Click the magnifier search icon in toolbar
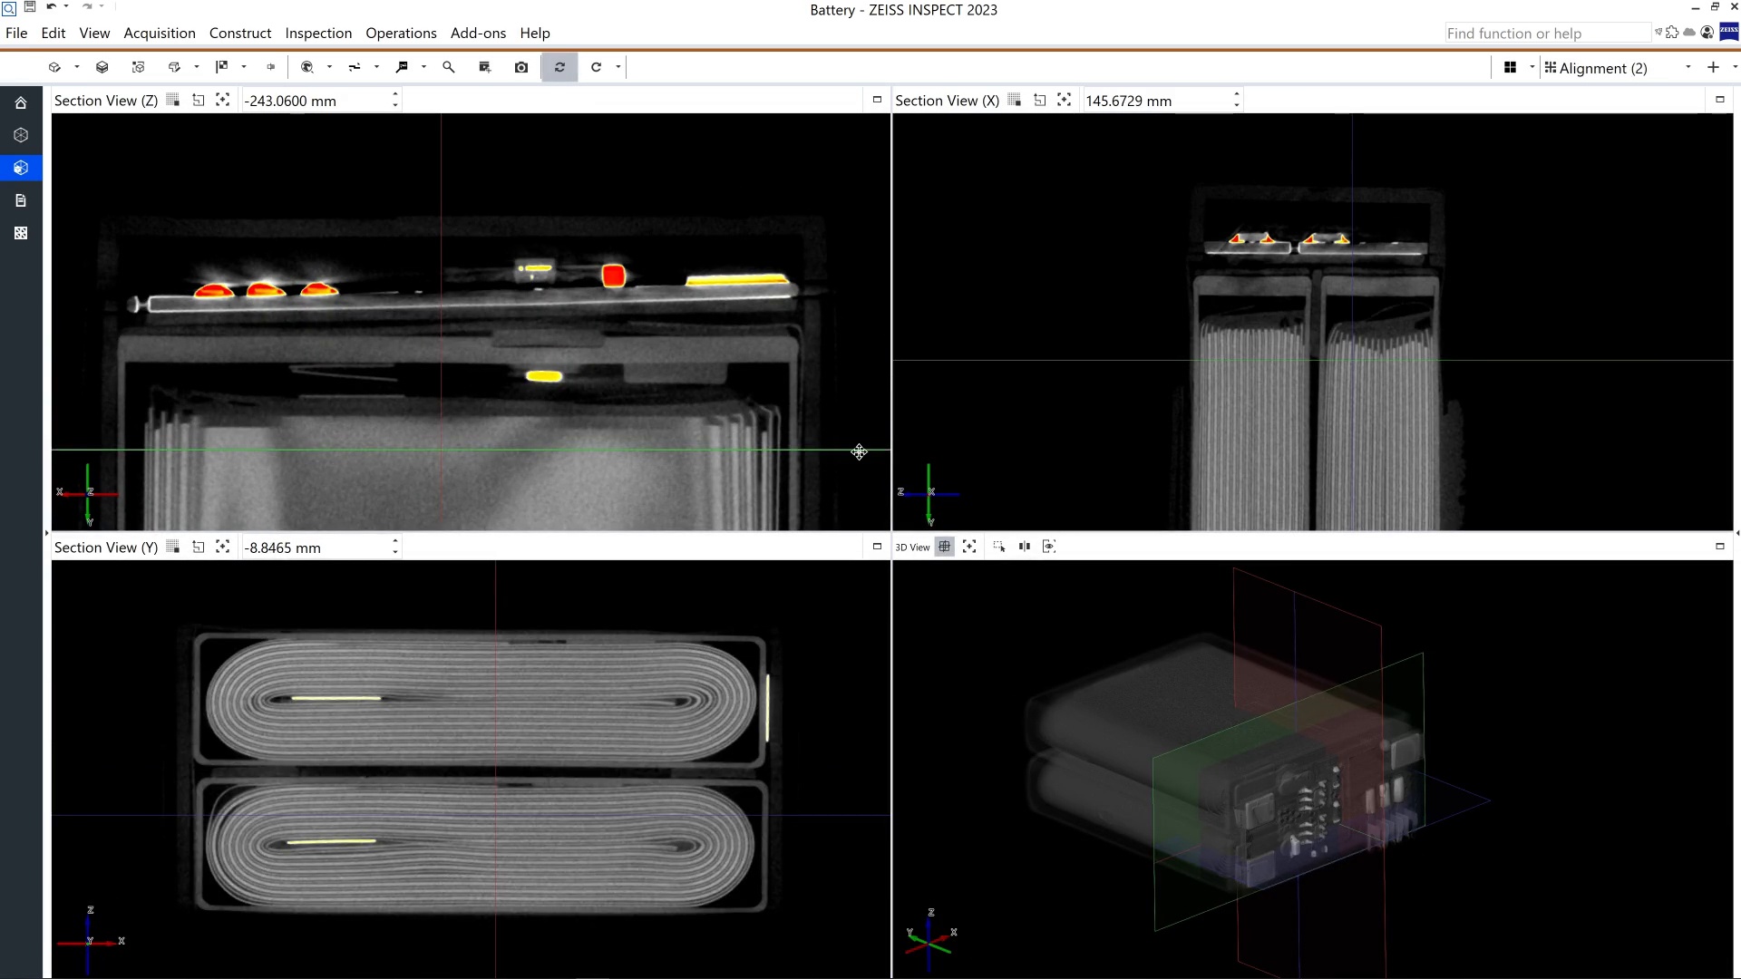The width and height of the screenshot is (1741, 979). [449, 67]
